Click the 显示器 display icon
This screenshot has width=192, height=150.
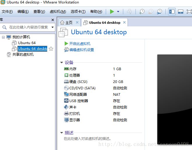point(66,120)
